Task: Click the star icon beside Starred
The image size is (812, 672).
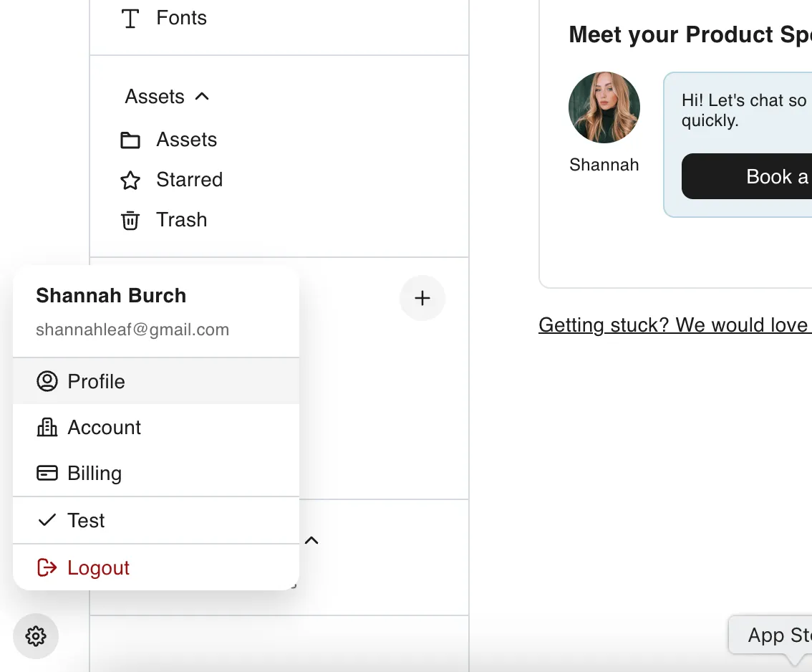Action: (x=130, y=181)
